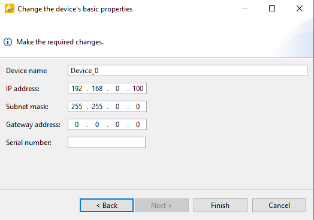Select Subnet mask second octet 255
314x220 pixels.
click(x=97, y=107)
